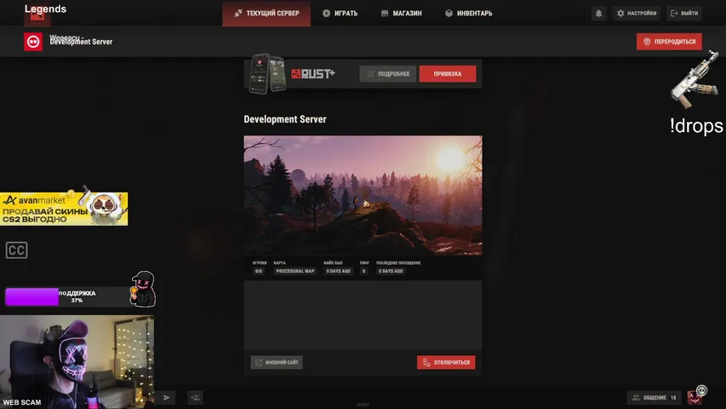Viewport: 726px width, 409px height.
Task: Click the streamer webcam feed
Action: (x=77, y=361)
